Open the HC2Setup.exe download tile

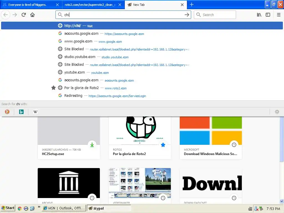pos(69,138)
